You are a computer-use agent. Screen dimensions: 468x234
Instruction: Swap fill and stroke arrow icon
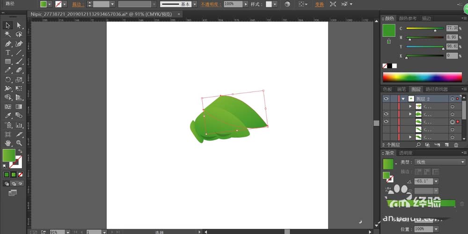(20, 151)
